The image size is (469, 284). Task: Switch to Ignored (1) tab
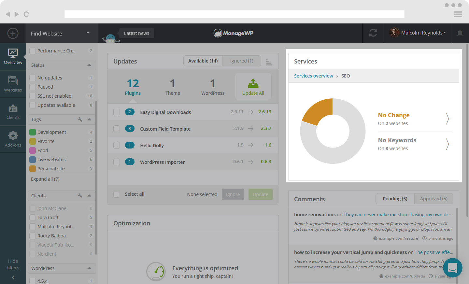(x=242, y=61)
